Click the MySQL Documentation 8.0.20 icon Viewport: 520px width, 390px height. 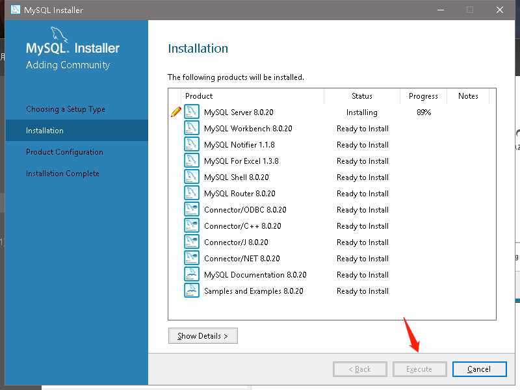[192, 274]
